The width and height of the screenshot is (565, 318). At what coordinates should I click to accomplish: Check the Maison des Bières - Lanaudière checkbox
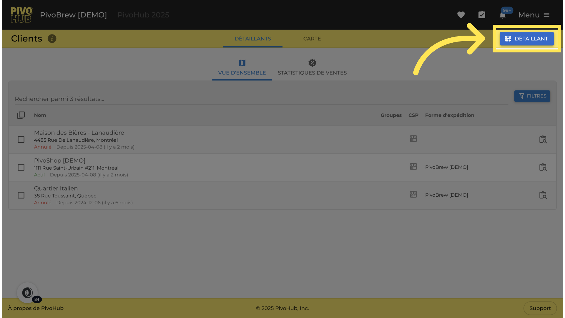21,140
